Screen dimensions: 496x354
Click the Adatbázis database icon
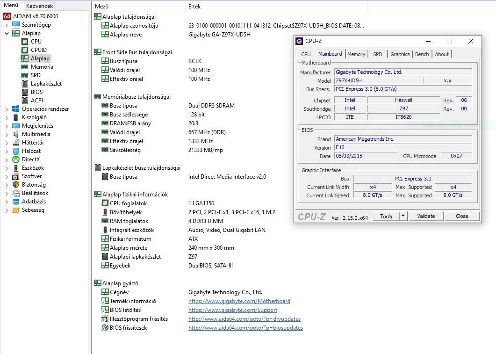point(16,202)
